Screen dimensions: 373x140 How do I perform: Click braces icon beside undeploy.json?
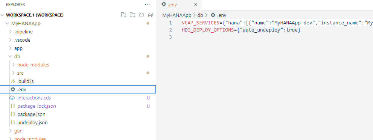(x=13, y=123)
